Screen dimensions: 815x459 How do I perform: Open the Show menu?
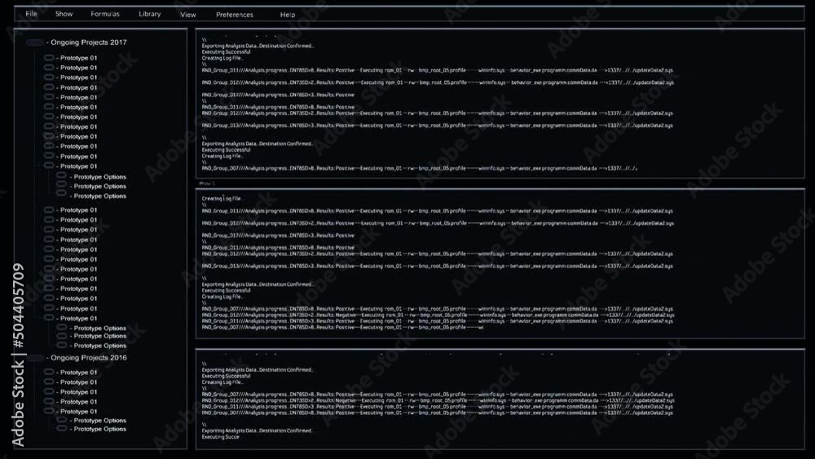point(64,14)
